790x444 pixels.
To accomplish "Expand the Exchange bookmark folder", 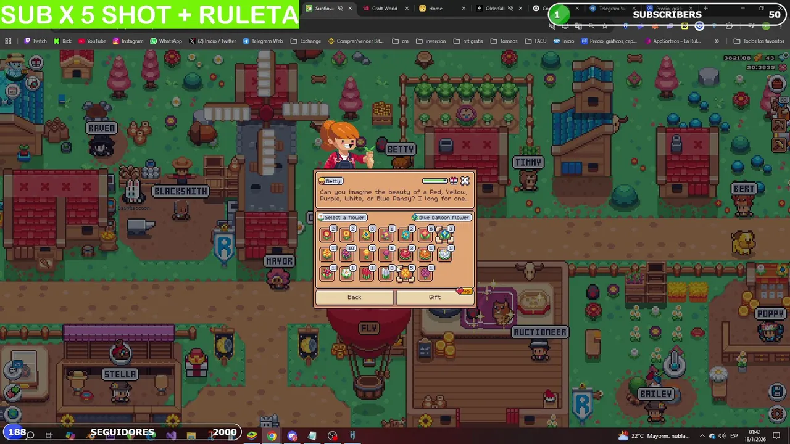I will (x=306, y=41).
